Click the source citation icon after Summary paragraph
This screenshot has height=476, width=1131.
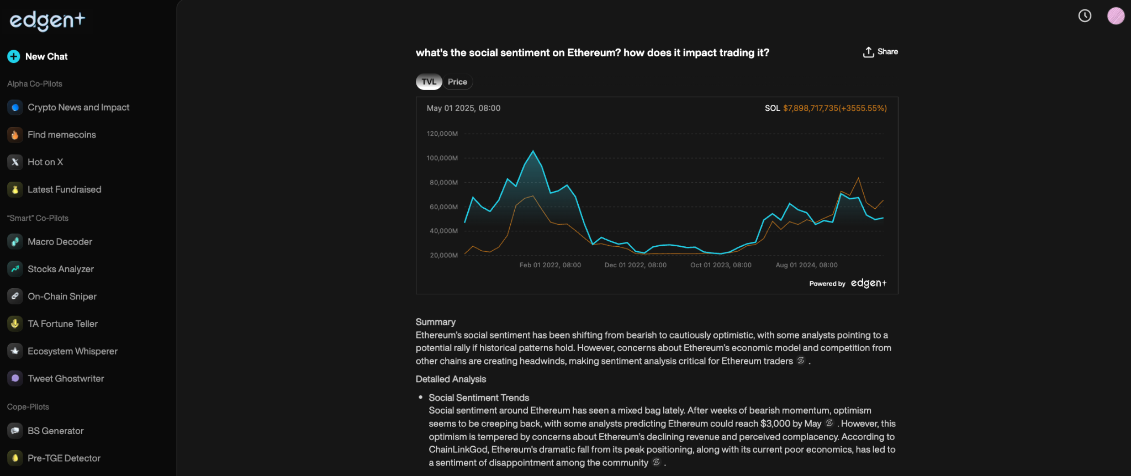tap(801, 361)
